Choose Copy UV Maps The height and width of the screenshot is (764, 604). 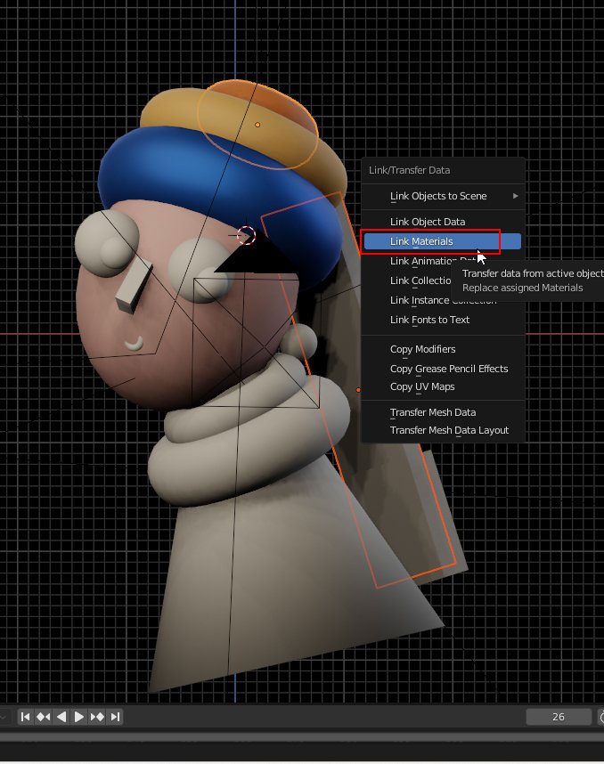click(443, 386)
